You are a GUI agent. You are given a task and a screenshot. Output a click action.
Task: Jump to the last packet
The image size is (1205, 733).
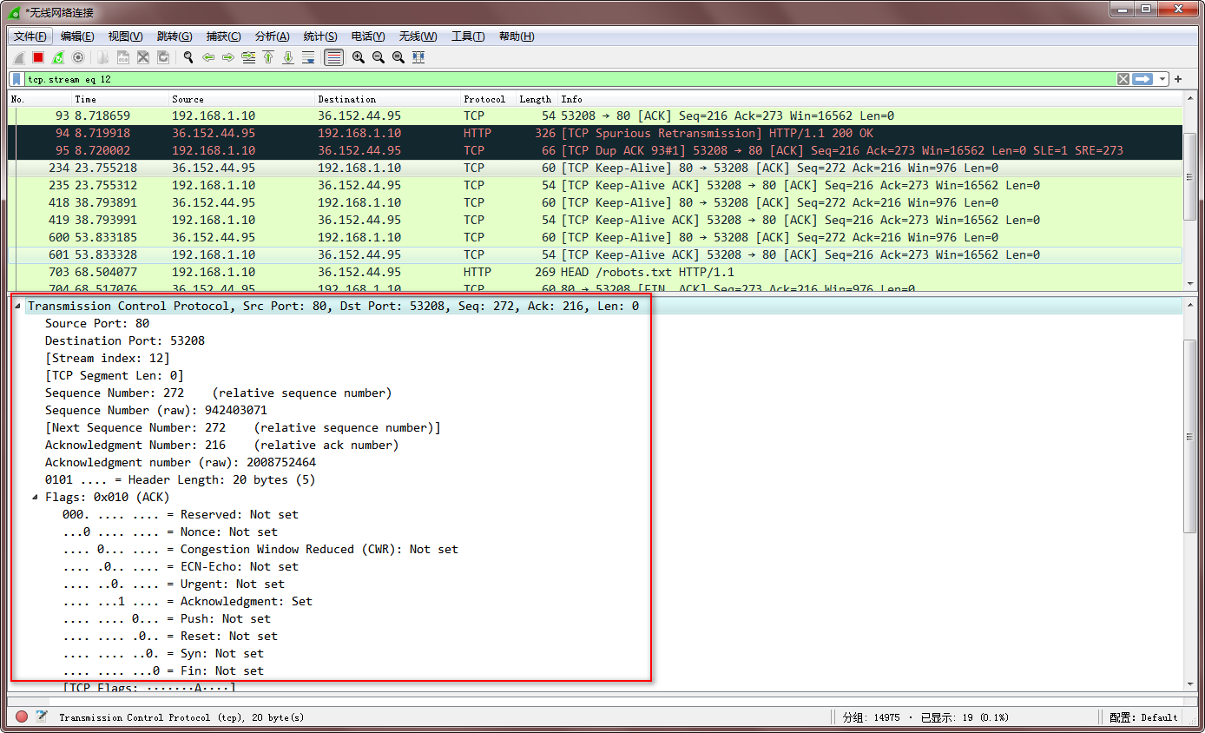point(288,57)
